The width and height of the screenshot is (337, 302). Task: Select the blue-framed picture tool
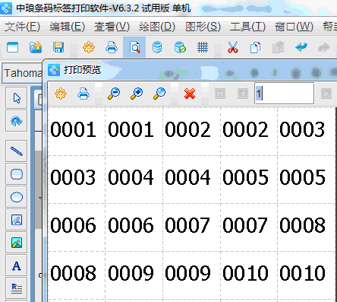(17, 220)
